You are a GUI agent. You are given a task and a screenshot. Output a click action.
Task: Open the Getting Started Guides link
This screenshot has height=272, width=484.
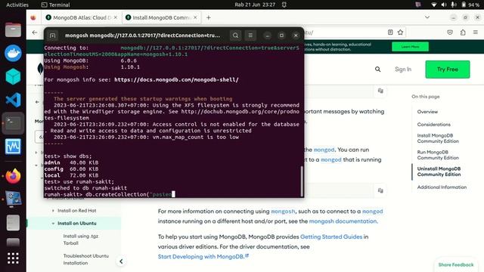(331, 236)
